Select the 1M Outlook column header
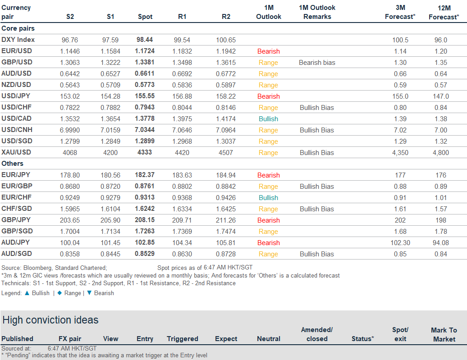Image resolution: width=467 pixels, height=360 pixels. pos(269,12)
